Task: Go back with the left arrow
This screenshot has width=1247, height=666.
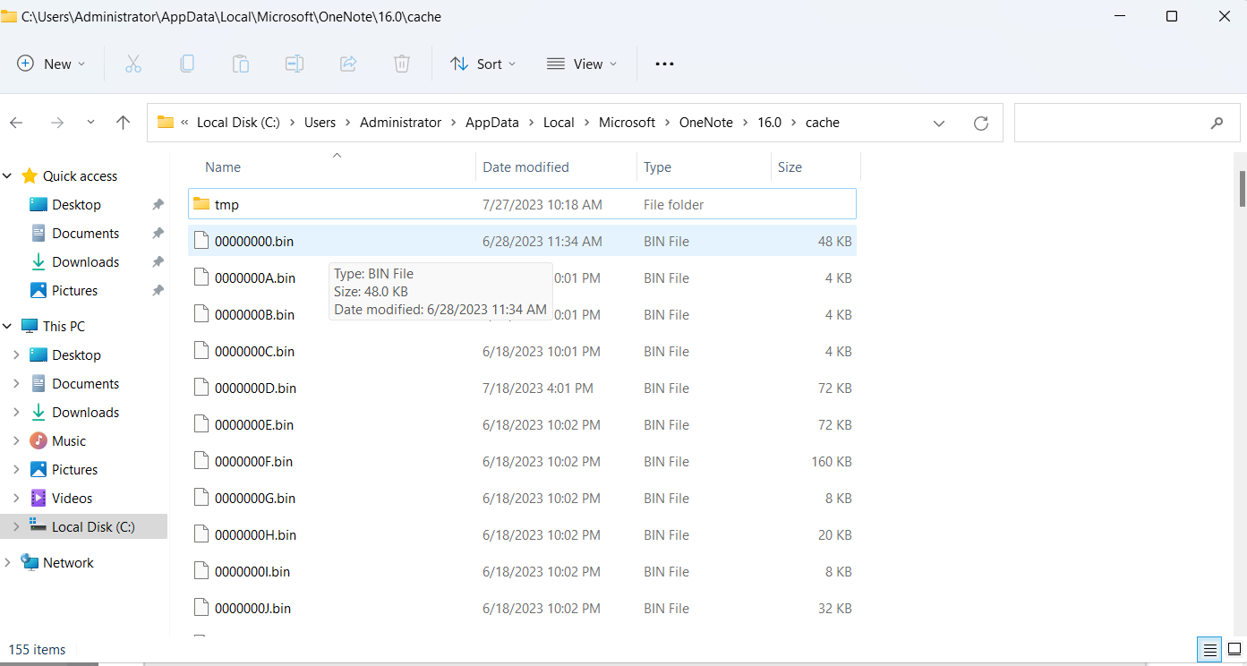Action: click(x=16, y=123)
